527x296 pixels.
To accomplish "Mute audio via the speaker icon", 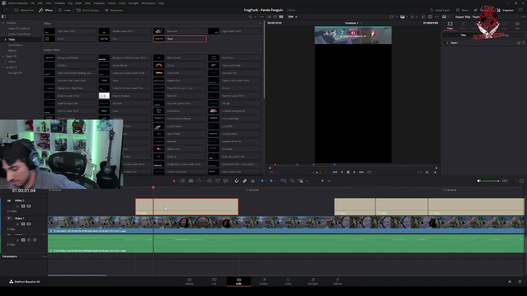I will click(478, 181).
